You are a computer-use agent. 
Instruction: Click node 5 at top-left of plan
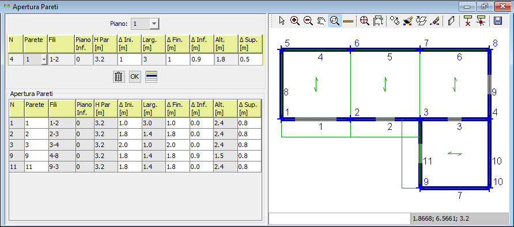click(287, 43)
